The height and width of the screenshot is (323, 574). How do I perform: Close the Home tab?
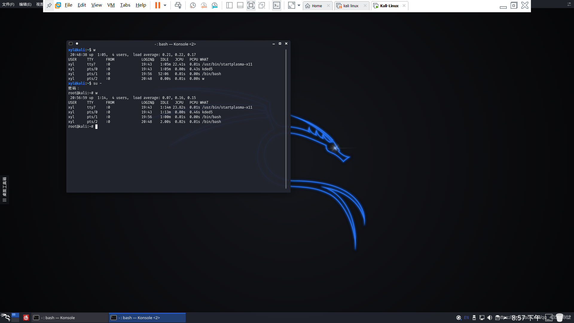pyautogui.click(x=328, y=6)
